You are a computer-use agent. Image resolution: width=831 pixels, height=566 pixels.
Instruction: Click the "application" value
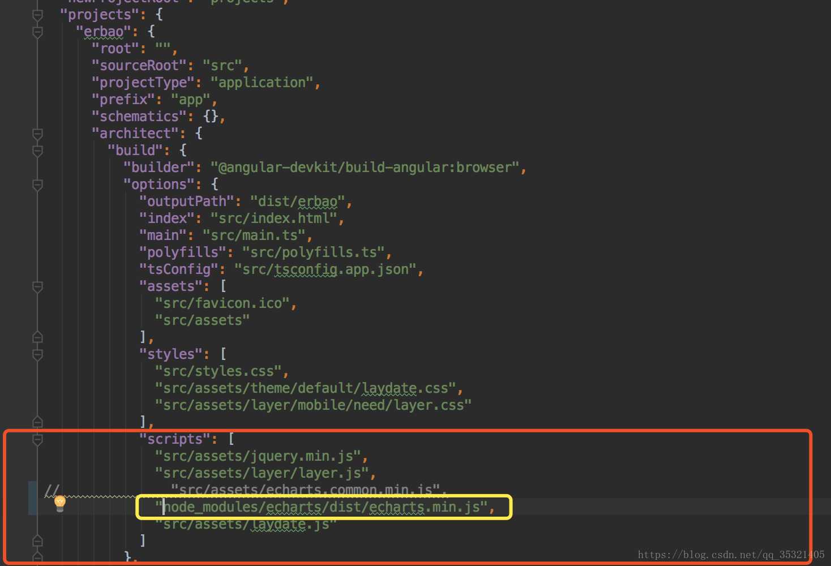(x=262, y=83)
